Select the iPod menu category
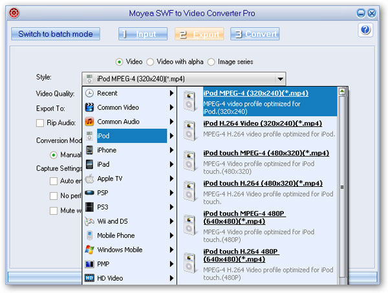This screenshot has height=293, width=388. [x=129, y=136]
